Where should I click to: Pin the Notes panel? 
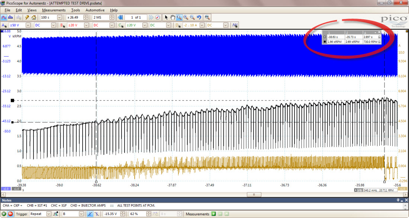398,200
